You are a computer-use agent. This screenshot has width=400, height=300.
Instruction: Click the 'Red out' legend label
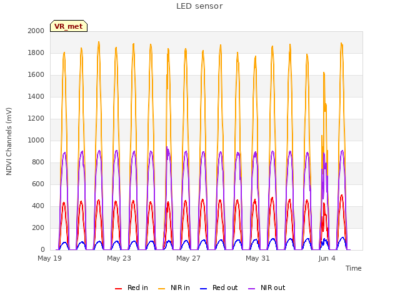coord(225,287)
